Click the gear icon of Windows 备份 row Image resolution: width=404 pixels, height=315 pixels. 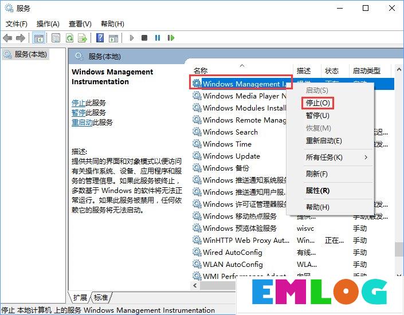[x=197, y=168]
